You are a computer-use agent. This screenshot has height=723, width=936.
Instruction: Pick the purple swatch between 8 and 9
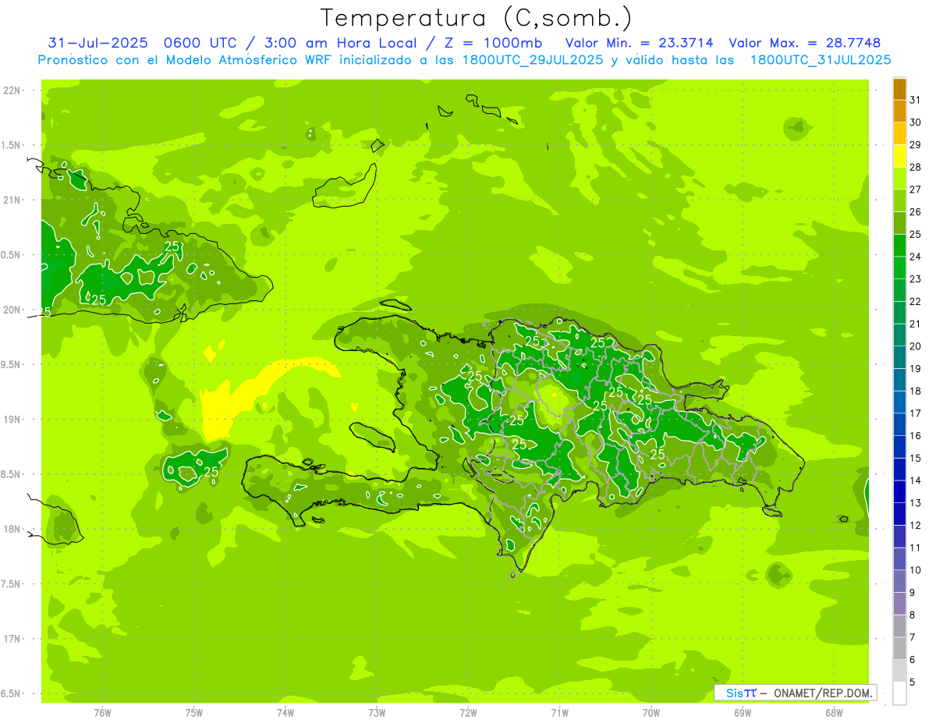899,604
